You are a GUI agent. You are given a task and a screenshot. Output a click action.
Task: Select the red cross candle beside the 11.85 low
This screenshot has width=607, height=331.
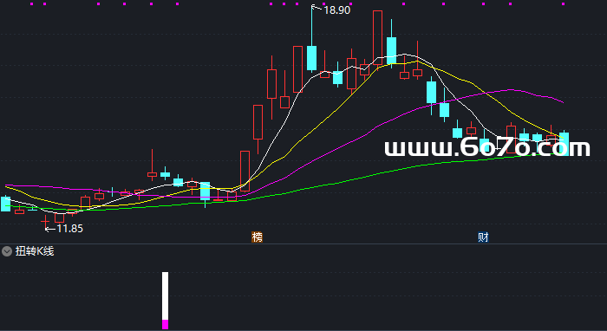click(46, 222)
